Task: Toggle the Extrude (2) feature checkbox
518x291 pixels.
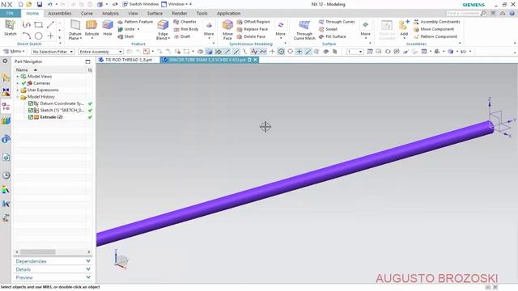Action: [31, 117]
